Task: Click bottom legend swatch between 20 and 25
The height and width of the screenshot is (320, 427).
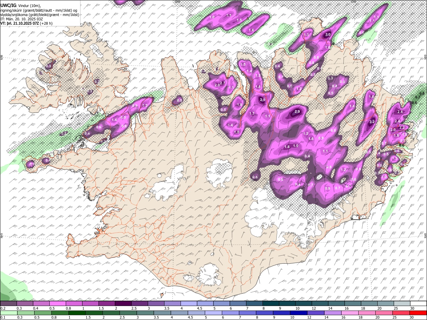Action: pyautogui.click(x=384, y=313)
